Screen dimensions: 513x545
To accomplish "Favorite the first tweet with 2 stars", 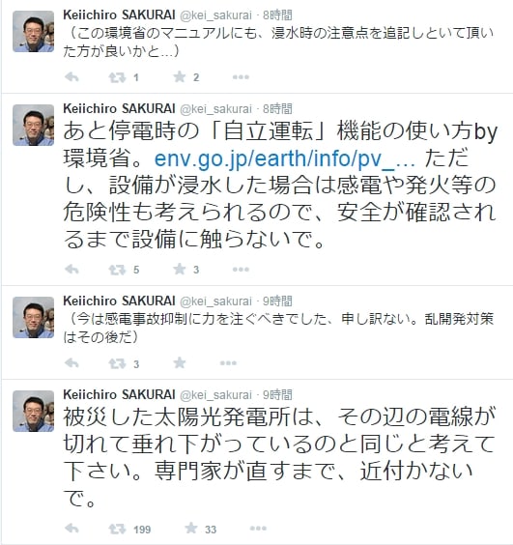I will [180, 76].
